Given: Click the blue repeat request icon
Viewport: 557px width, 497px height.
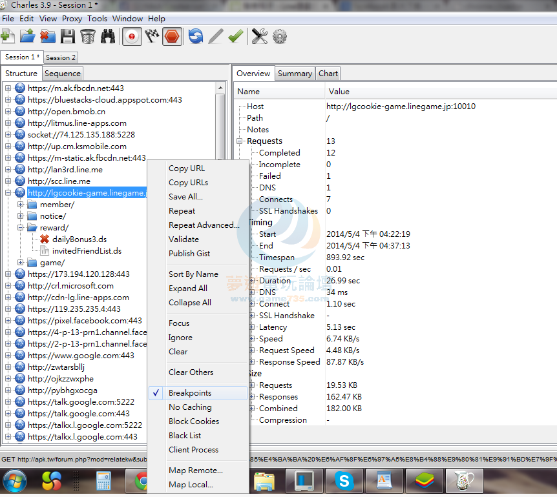Looking at the screenshot, I should click(x=195, y=37).
